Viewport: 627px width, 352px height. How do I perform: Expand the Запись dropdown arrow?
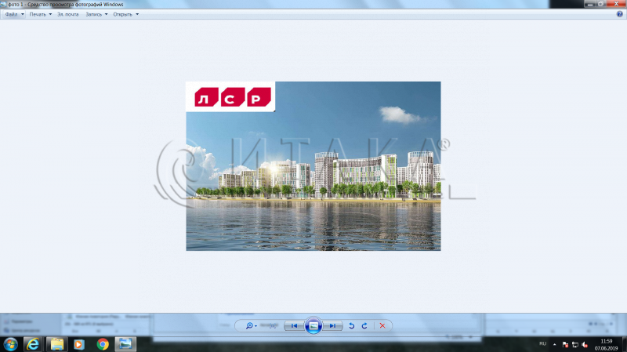106,14
